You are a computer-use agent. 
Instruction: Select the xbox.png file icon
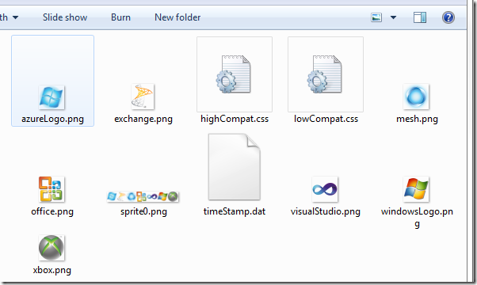[x=52, y=248]
